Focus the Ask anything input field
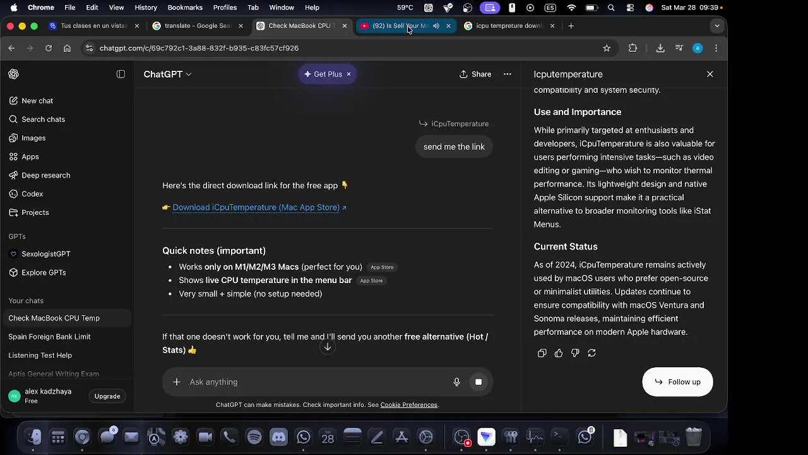 pyautogui.click(x=316, y=382)
